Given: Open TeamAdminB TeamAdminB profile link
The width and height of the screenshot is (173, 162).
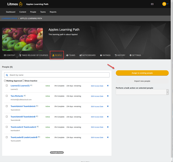Looking at the screenshot, I should point(23,117).
